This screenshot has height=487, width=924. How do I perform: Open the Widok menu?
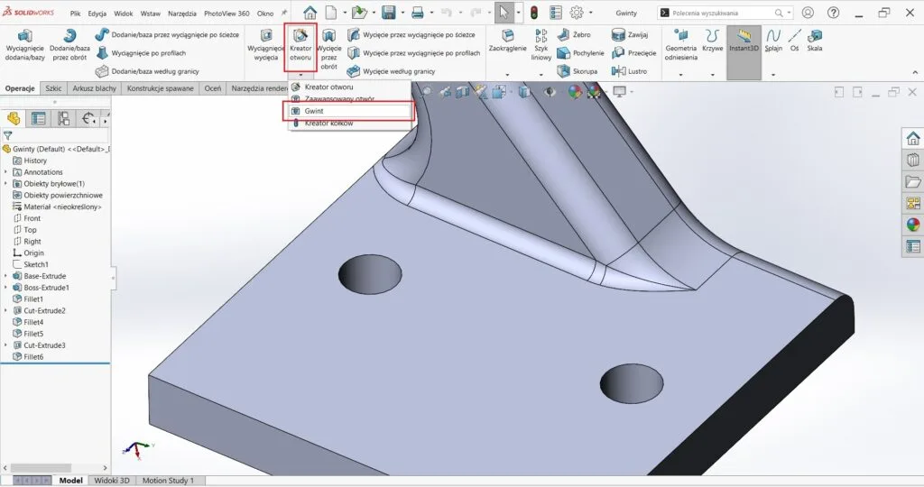[123, 13]
